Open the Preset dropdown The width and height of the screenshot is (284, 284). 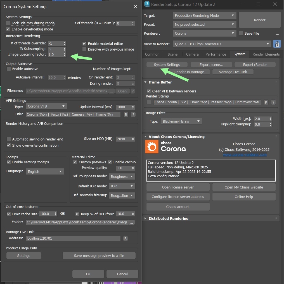coord(204,25)
